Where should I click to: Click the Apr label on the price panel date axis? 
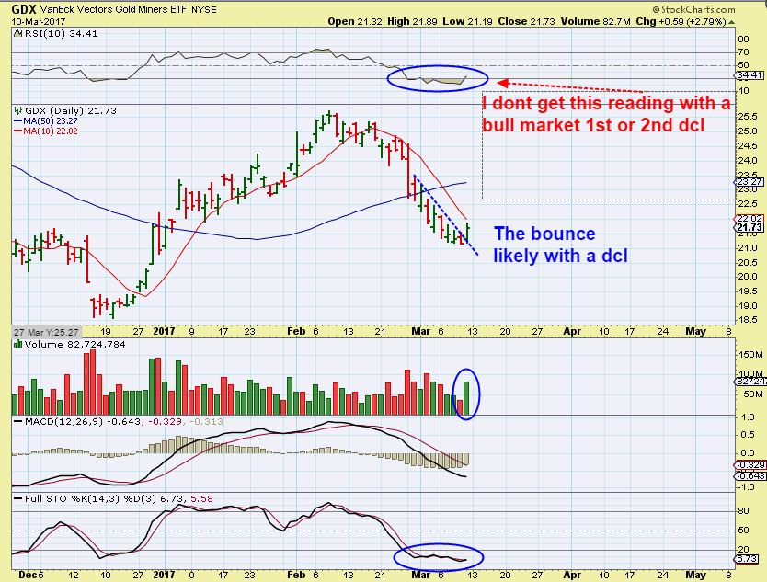572,331
